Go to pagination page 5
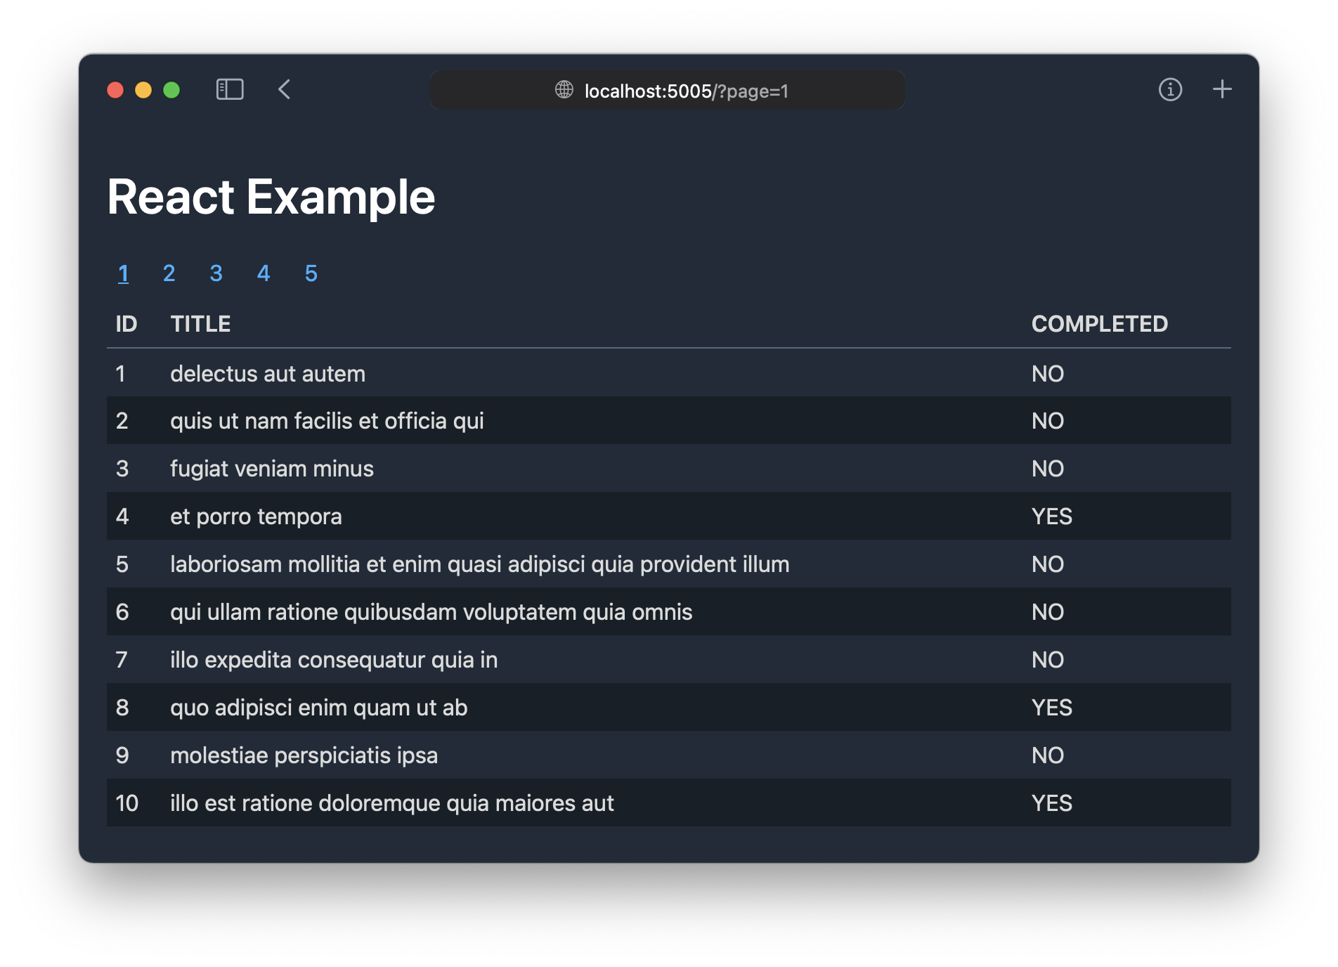Image resolution: width=1338 pixels, height=967 pixels. [x=311, y=273]
